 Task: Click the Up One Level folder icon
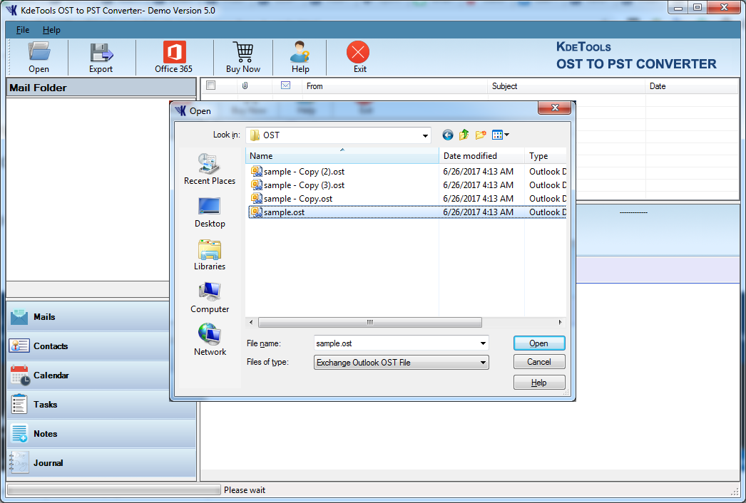pos(464,135)
